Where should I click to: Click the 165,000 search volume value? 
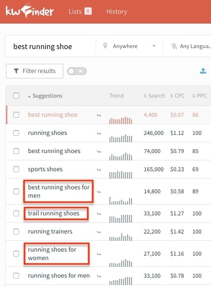(x=154, y=169)
